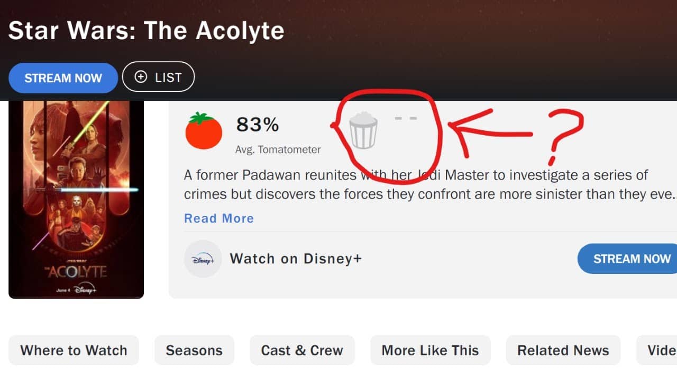
Task: Click the Star Wars: The Acolyte title
Action: coord(147,31)
